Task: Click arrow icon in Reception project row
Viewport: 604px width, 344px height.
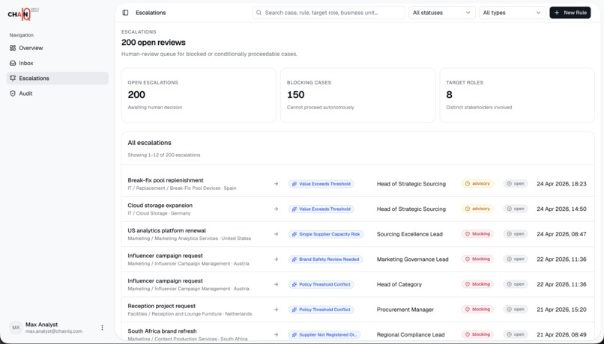Action: (x=276, y=310)
